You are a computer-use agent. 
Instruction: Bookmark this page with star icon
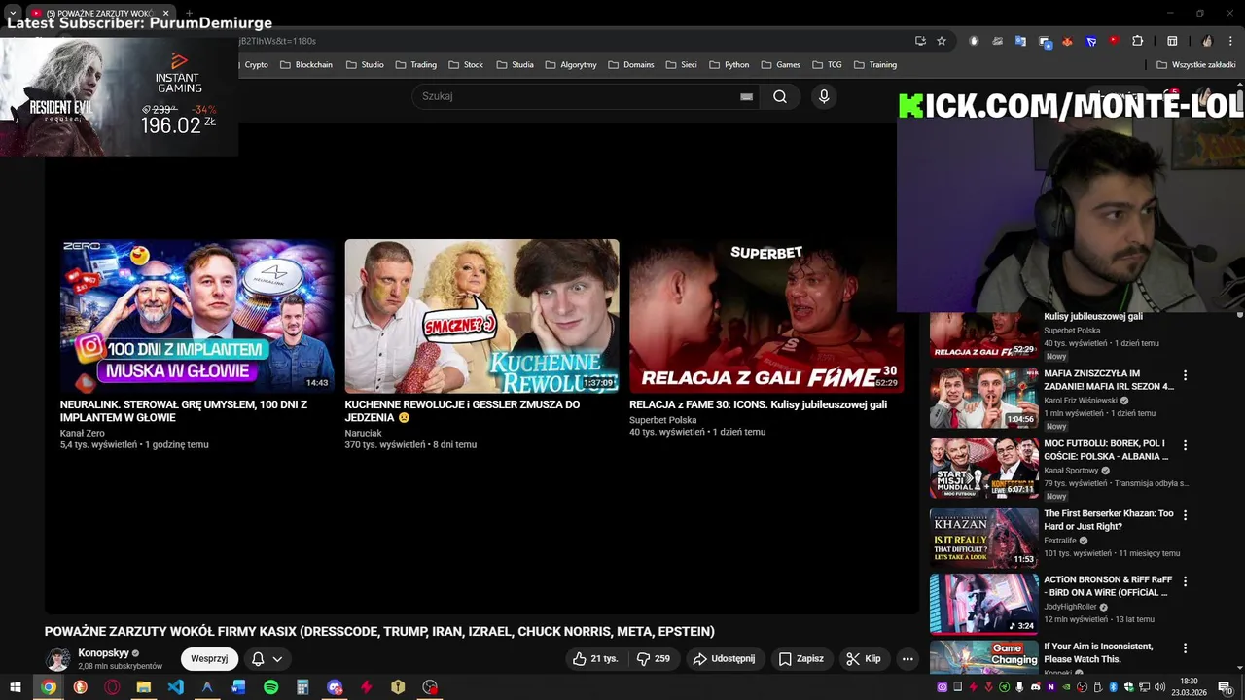(942, 41)
